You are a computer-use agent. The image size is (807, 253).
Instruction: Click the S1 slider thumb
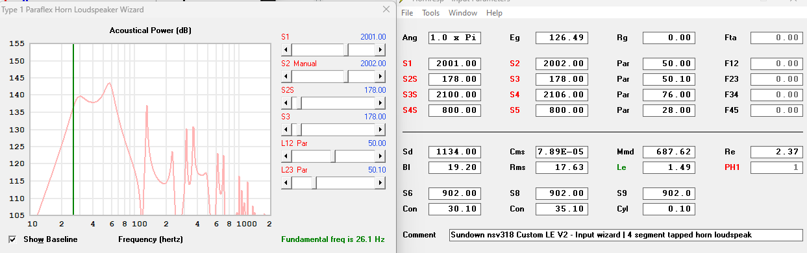(x=346, y=50)
